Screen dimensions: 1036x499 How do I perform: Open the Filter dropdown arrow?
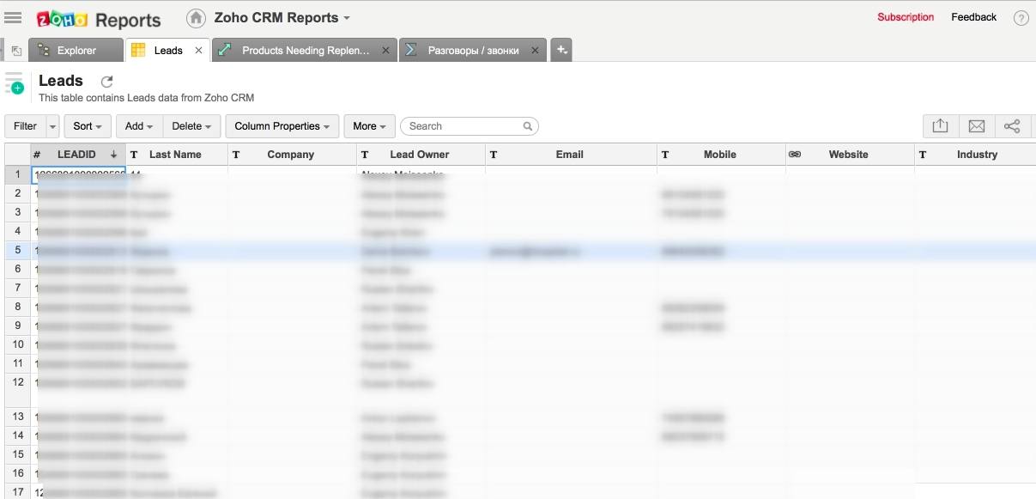52,126
